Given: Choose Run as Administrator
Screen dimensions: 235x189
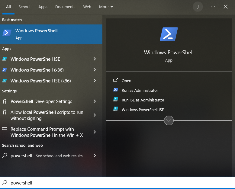Looking at the screenshot, I should (x=140, y=91).
